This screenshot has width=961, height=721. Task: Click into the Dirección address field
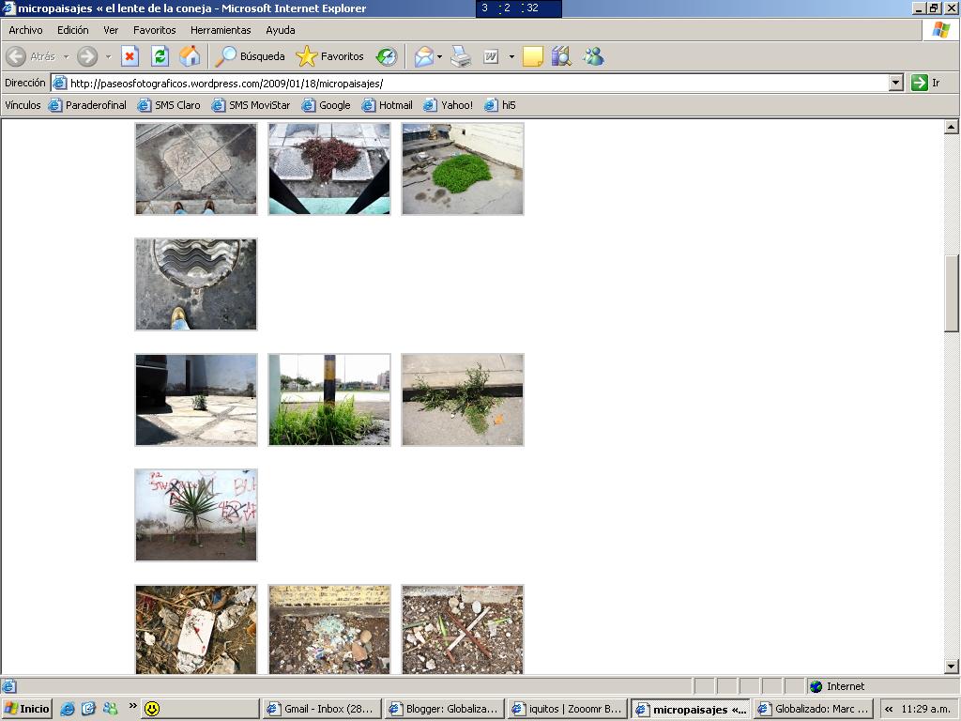(x=478, y=83)
